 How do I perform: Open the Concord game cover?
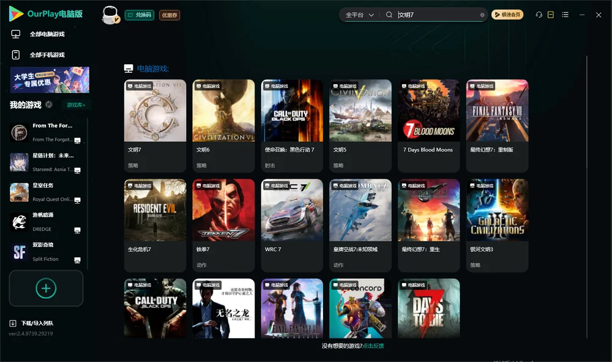pyautogui.click(x=360, y=308)
